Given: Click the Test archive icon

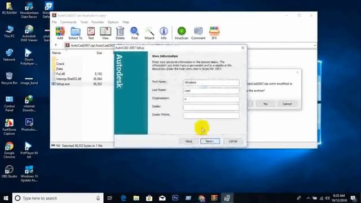Looking at the screenshot, I should (91, 33).
